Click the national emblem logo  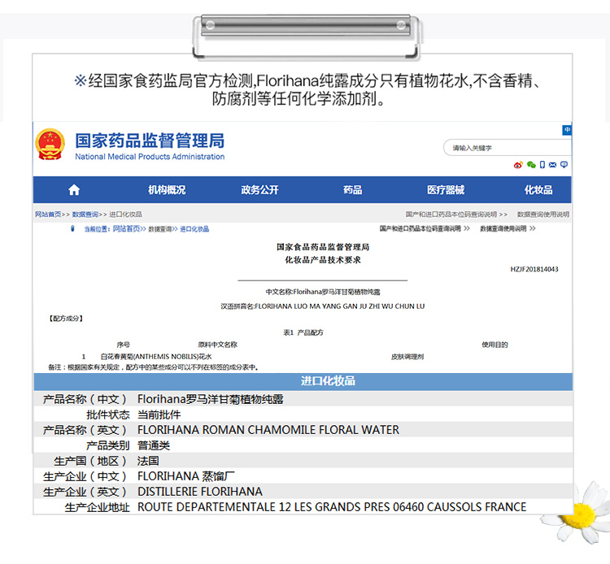[x=50, y=145]
